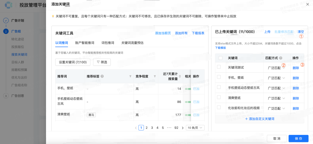Viewport: 313px width, 144px height.
Task: Open the 推荐标签 column filter icon
Action: (130, 76)
